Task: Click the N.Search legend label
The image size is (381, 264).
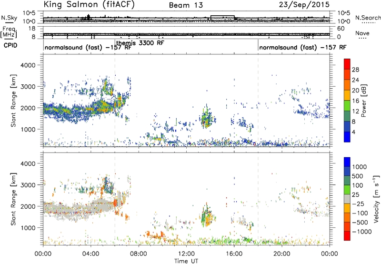Action: (x=368, y=18)
